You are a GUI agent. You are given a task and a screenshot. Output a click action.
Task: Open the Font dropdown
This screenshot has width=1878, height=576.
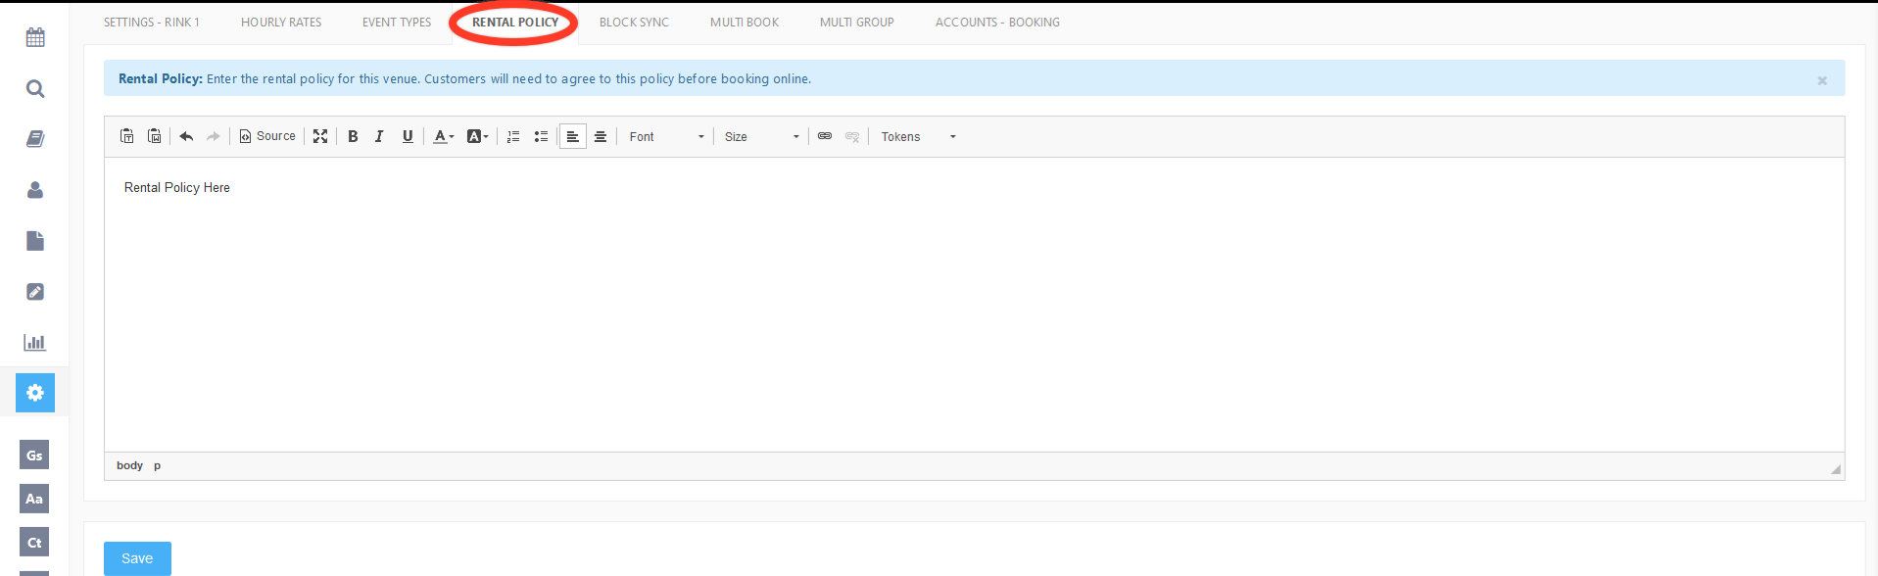(x=666, y=136)
